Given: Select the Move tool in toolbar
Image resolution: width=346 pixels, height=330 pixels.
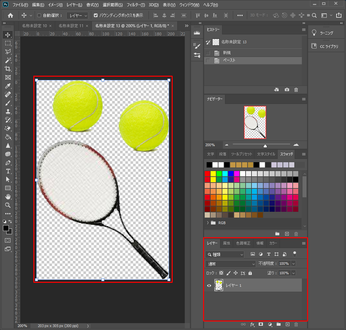Looking at the screenshot, I should pos(8,35).
